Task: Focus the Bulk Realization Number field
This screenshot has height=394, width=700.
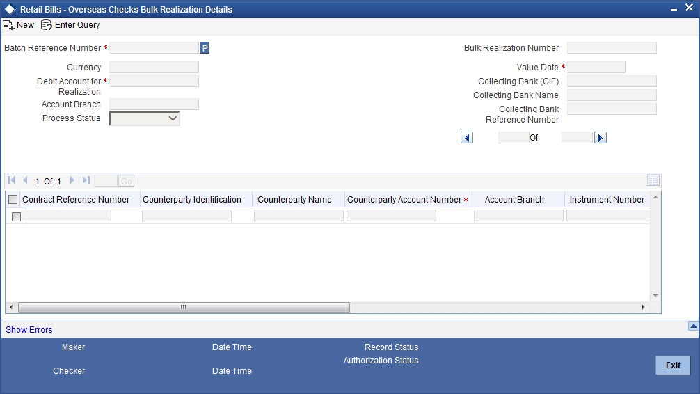Action: coord(612,48)
